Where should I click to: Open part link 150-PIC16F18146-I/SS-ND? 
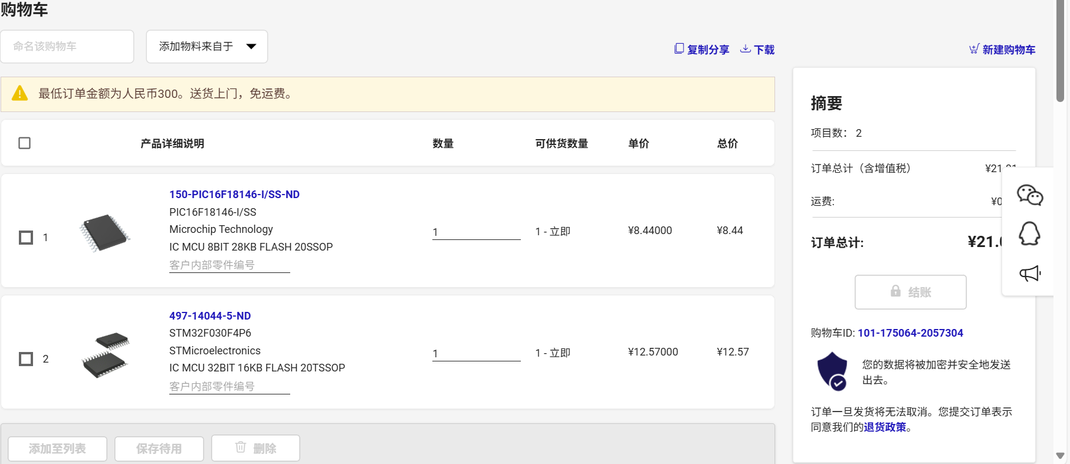pyautogui.click(x=234, y=195)
